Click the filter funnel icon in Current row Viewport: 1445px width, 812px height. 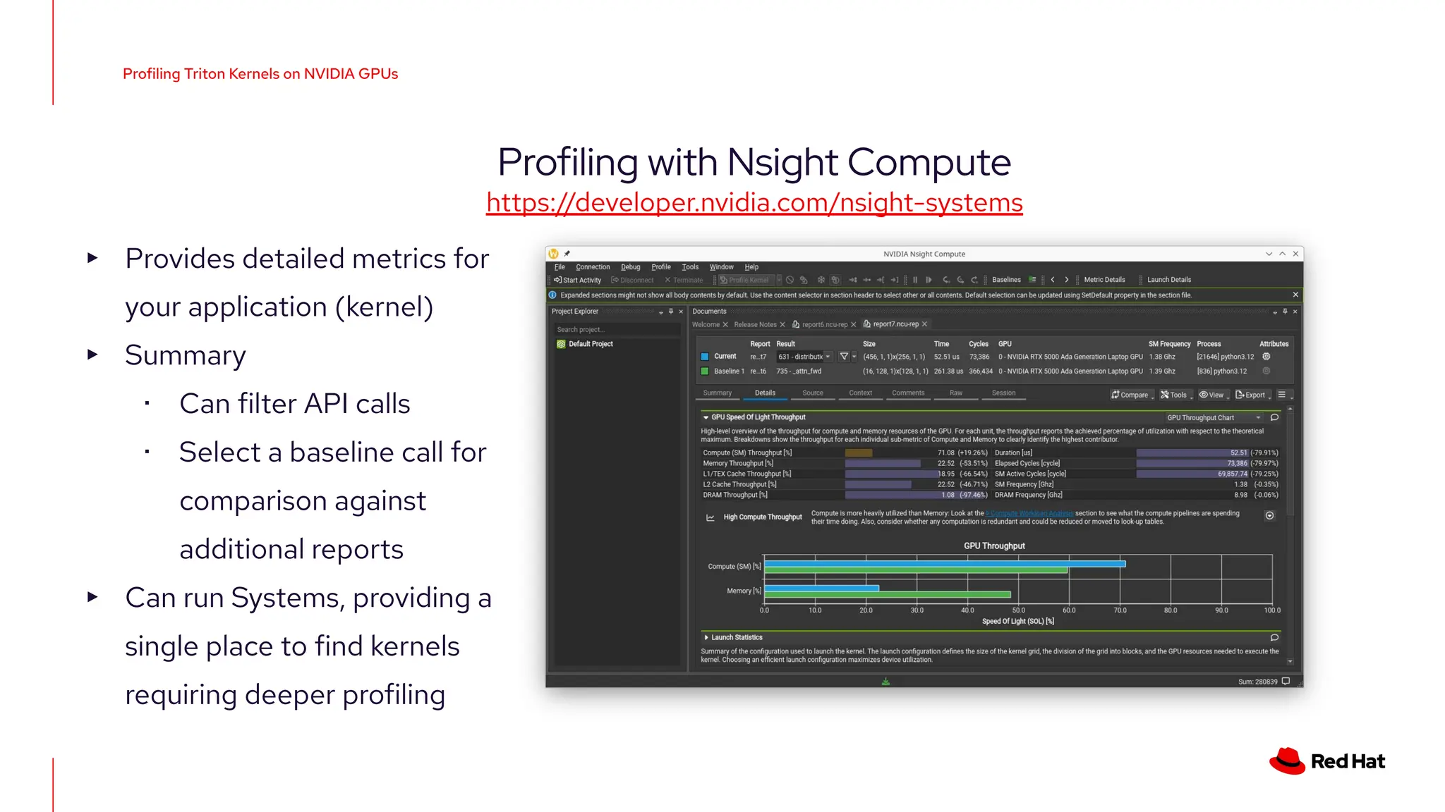(x=844, y=357)
